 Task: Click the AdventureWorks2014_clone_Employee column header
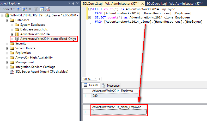pos(119,107)
